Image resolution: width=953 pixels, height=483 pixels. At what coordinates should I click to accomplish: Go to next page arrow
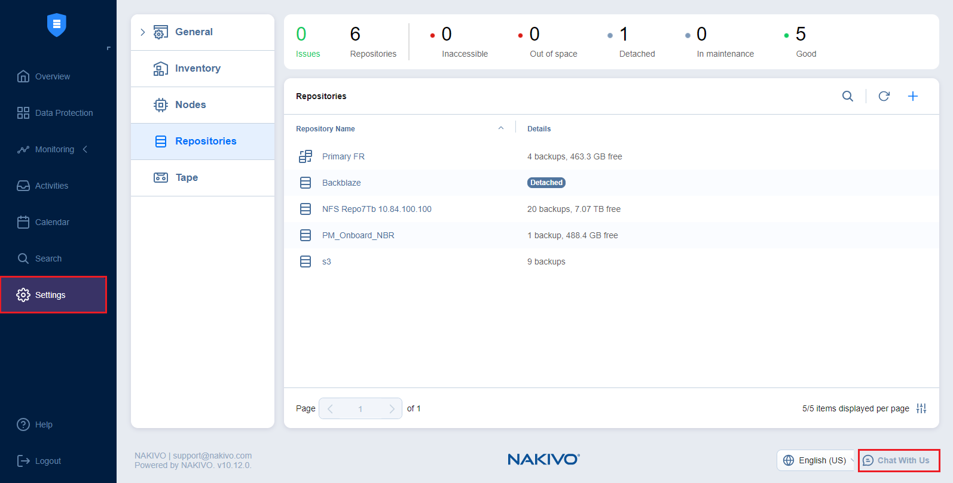392,408
